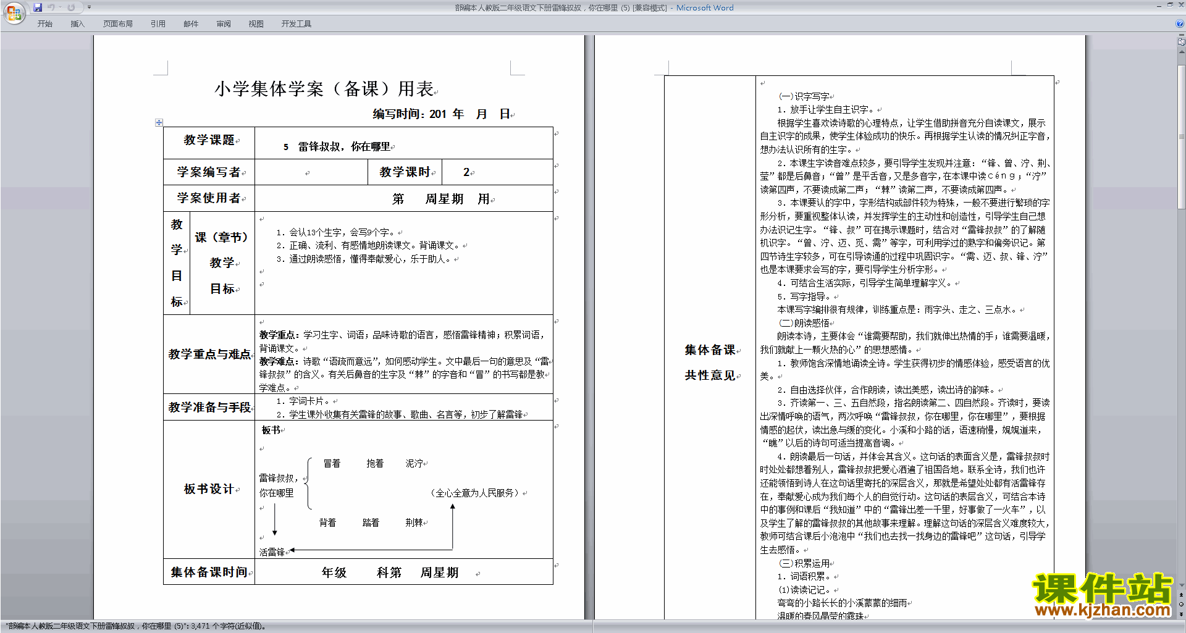The height and width of the screenshot is (633, 1186).
Task: Click the heading (二)朗读感悟
Action: pyautogui.click(x=804, y=323)
